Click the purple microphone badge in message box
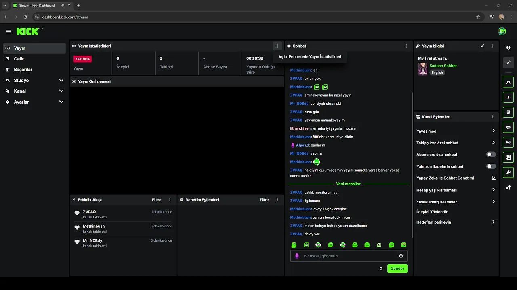 coord(297,256)
